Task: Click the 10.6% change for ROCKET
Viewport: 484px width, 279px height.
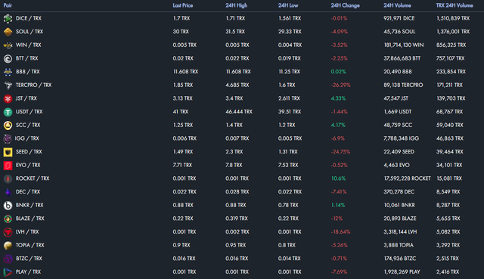Action: 338,178
